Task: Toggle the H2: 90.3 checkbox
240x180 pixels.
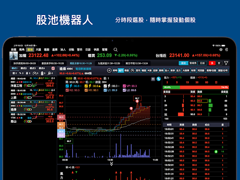Action: click(67, 90)
